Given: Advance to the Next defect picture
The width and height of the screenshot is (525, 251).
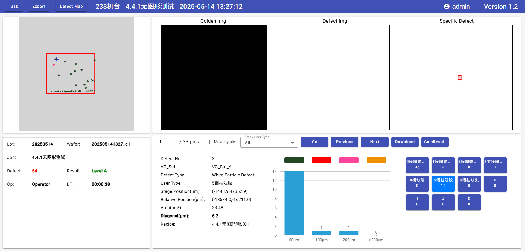Looking at the screenshot, I should pyautogui.click(x=375, y=142).
